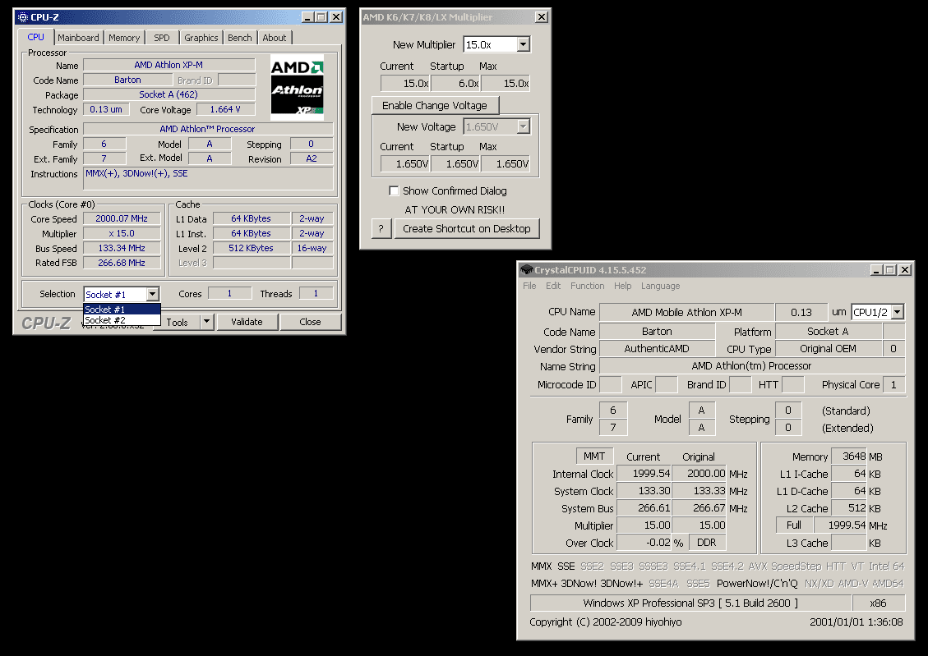Open the CPU1/2 selector in CrystalCPUID
The height and width of the screenshot is (656, 928).
[x=898, y=312]
